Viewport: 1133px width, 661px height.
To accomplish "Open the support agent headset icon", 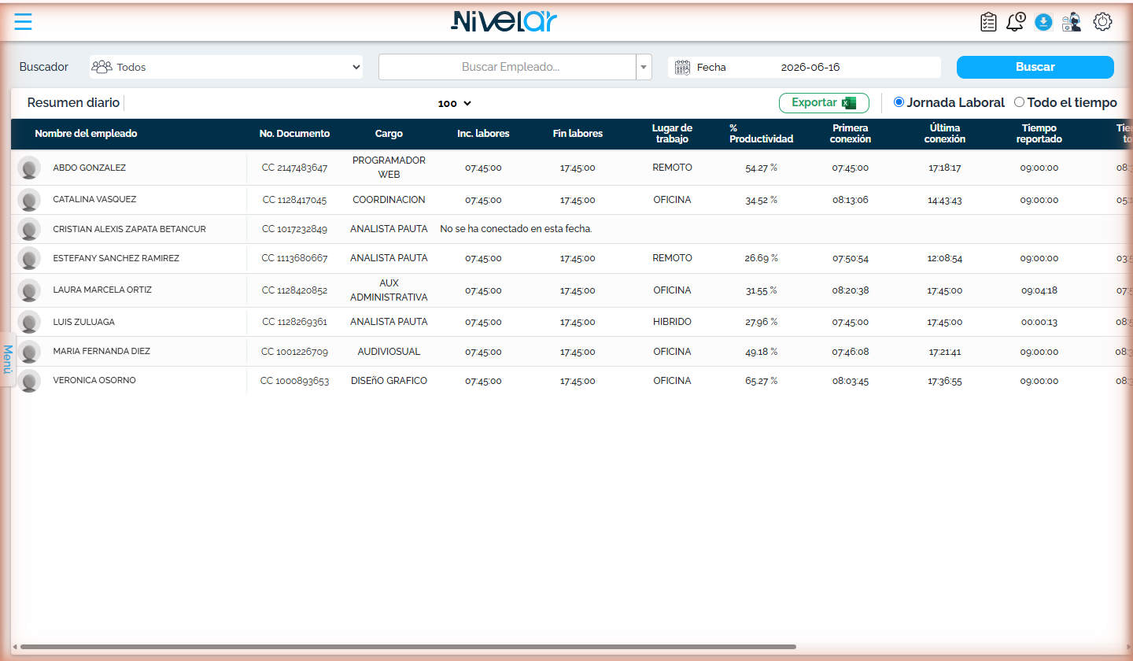I will (x=1072, y=22).
